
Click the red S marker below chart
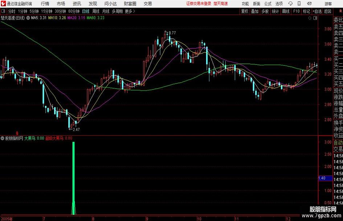point(17,133)
